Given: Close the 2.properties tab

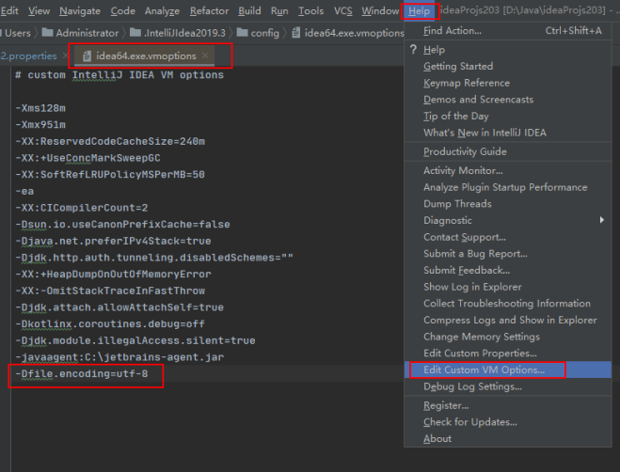Looking at the screenshot, I should click(66, 55).
